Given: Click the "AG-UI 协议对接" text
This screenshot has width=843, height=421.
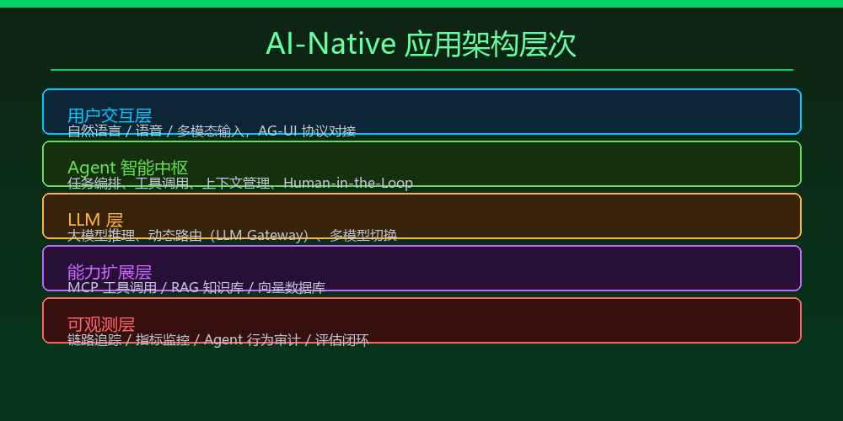Looking at the screenshot, I should pos(307,131).
